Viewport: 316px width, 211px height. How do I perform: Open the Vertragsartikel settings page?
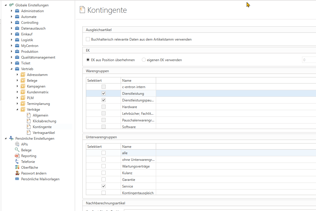[x=44, y=133]
